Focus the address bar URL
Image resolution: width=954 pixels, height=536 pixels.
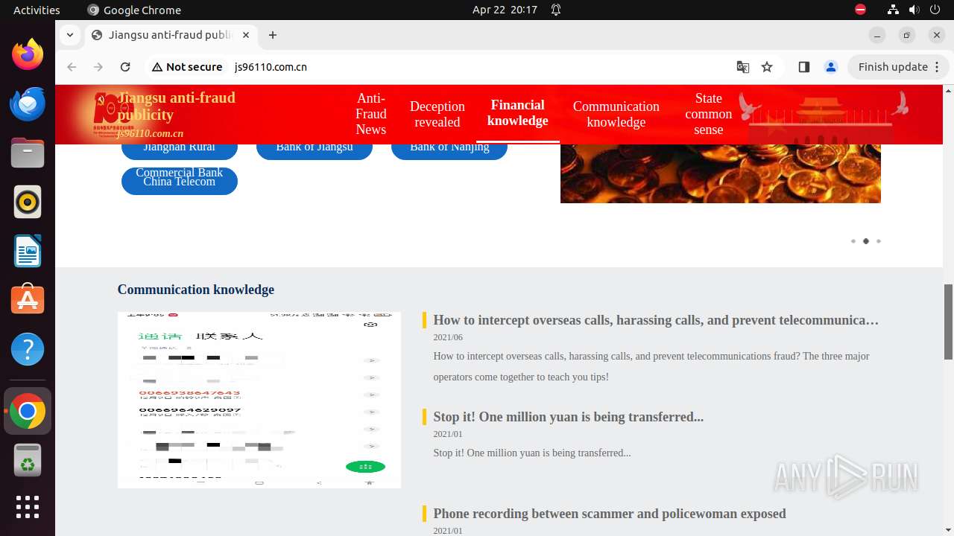[271, 67]
